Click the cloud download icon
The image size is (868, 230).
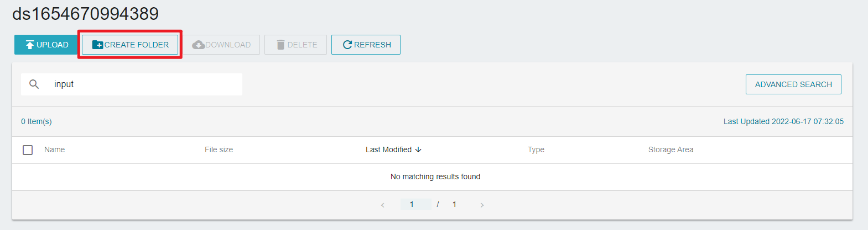coord(198,45)
